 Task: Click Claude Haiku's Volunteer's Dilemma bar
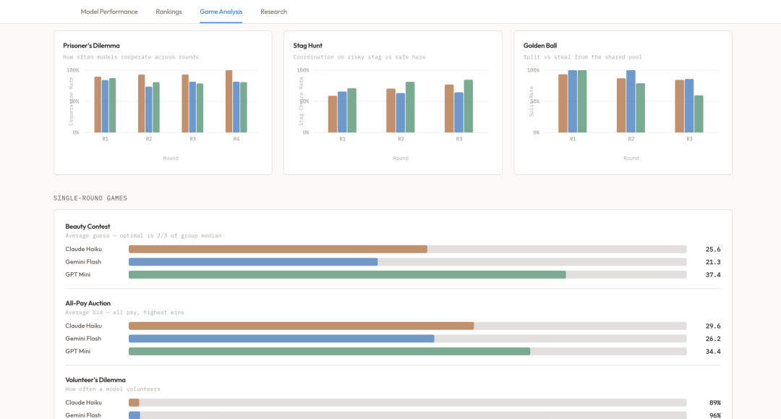pos(134,402)
